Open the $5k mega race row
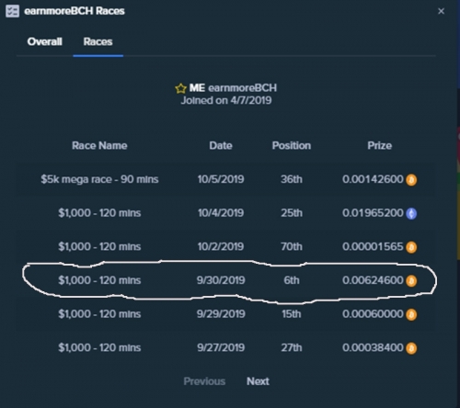460x408 pixels. (226, 179)
